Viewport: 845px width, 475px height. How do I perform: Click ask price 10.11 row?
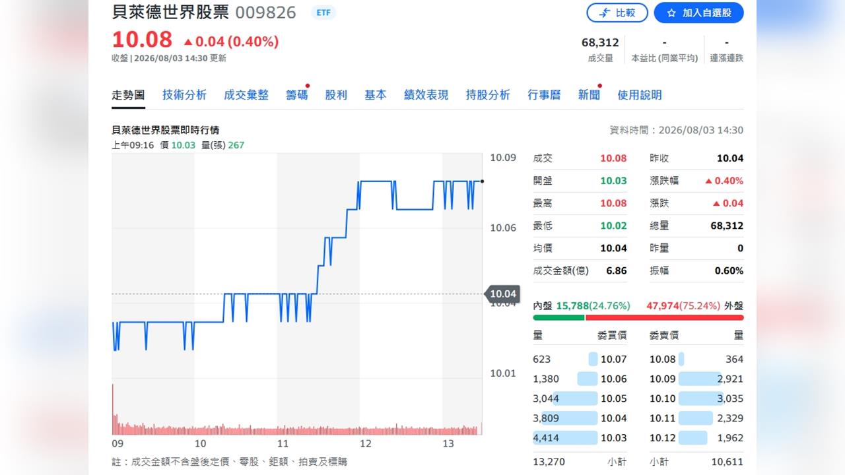point(696,418)
